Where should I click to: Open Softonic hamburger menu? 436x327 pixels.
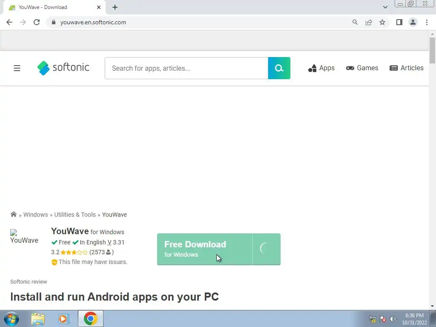tap(17, 68)
